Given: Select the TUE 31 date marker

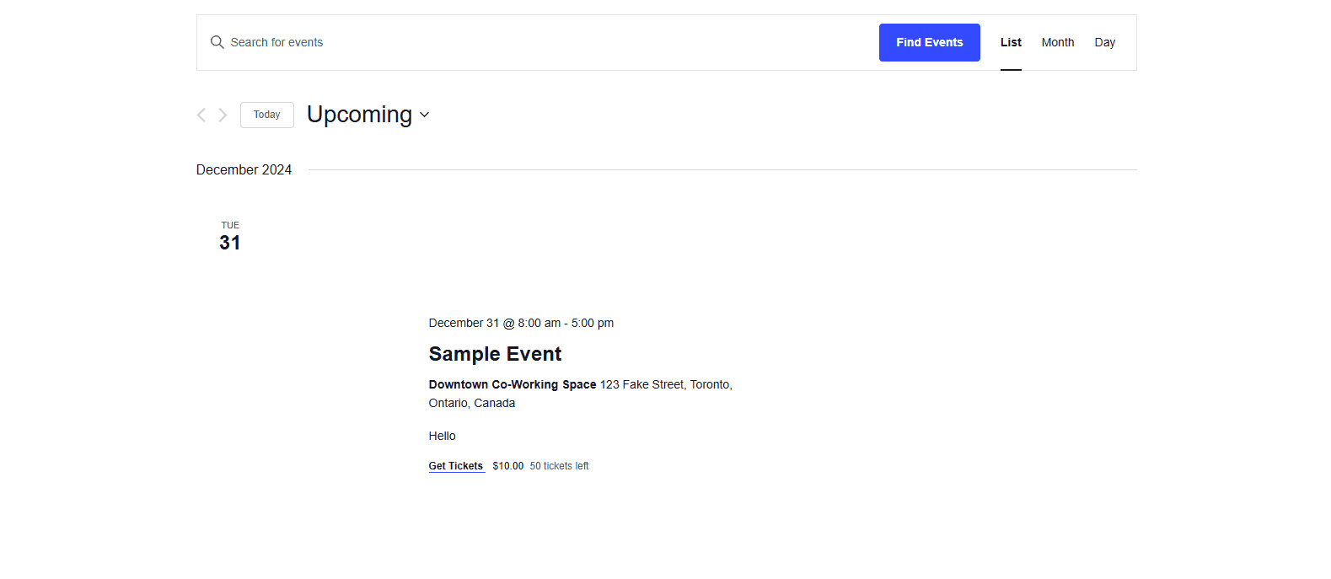Looking at the screenshot, I should coord(230,237).
